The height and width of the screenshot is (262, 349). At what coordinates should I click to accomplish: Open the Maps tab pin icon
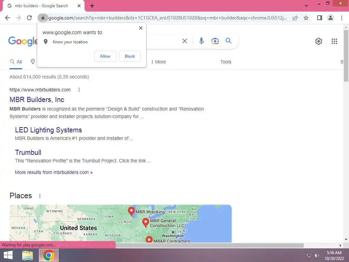coord(33,62)
